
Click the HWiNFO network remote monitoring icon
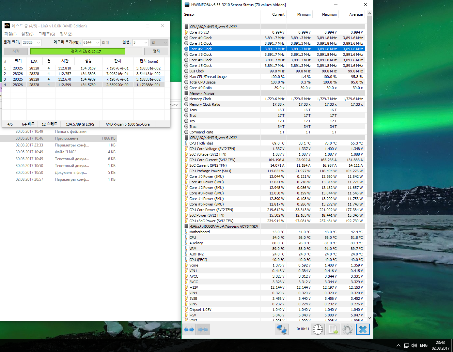281,329
